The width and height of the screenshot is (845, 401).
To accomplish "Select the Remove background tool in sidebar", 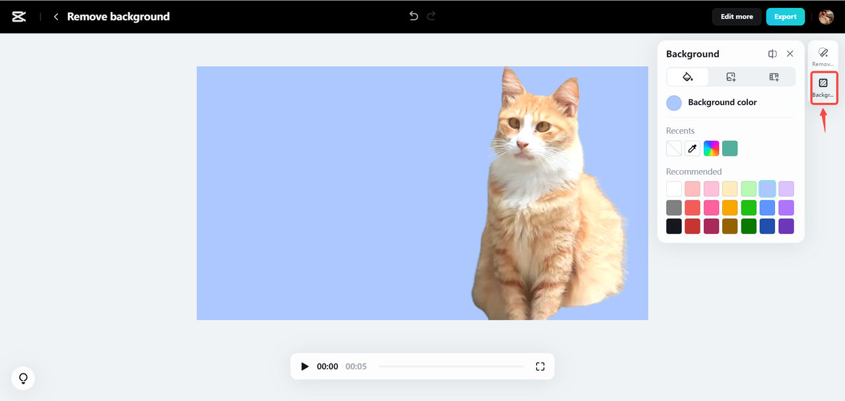I will [x=823, y=57].
